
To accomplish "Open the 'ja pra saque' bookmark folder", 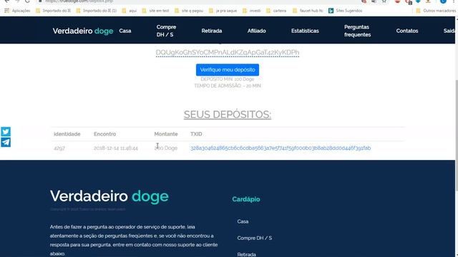I will click(223, 11).
